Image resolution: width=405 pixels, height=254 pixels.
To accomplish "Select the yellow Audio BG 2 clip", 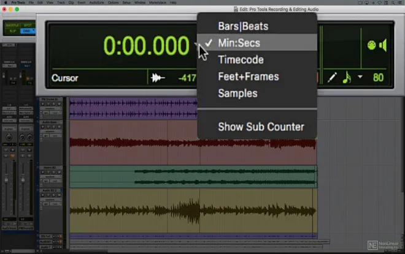I will (x=193, y=211).
